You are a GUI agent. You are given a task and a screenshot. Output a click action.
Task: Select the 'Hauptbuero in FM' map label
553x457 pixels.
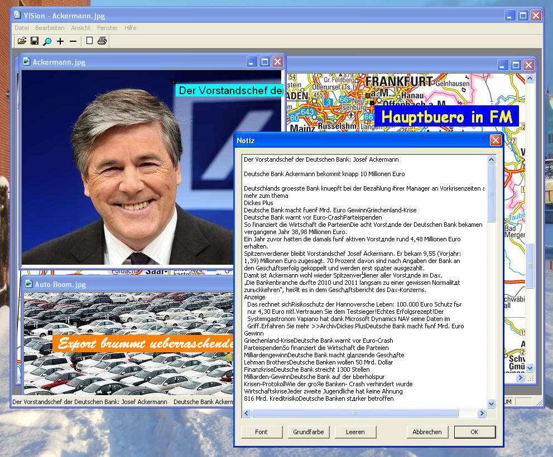446,116
